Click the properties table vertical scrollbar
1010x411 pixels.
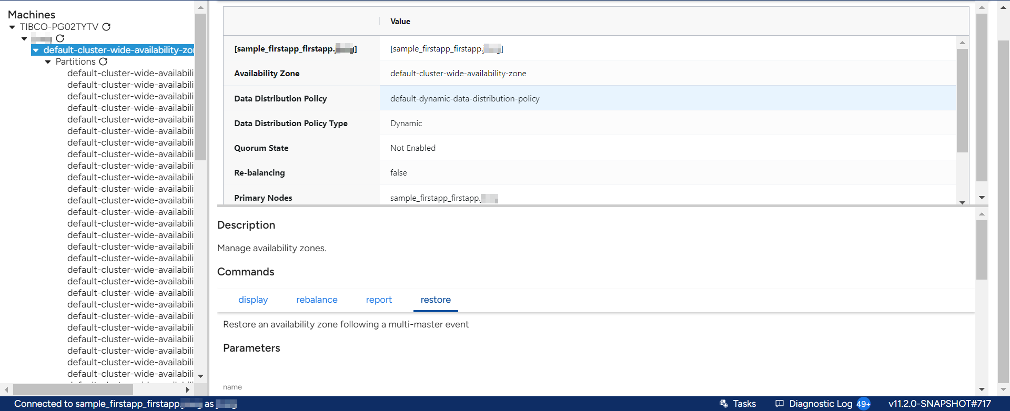[x=962, y=100]
